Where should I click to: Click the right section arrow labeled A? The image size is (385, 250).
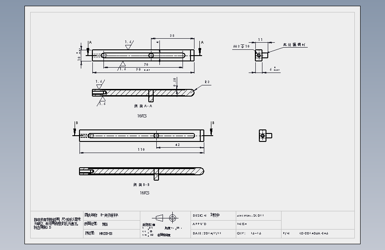click(201, 48)
